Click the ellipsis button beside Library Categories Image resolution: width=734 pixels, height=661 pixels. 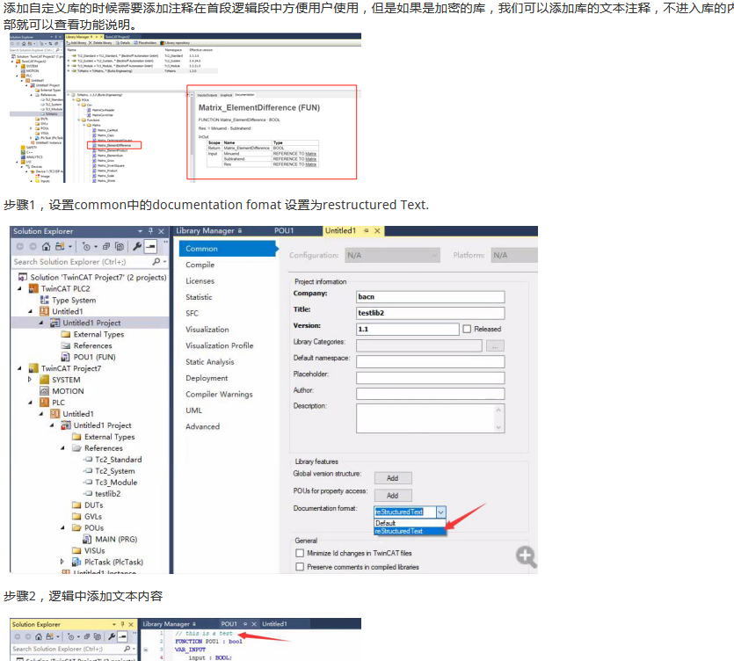(x=495, y=346)
